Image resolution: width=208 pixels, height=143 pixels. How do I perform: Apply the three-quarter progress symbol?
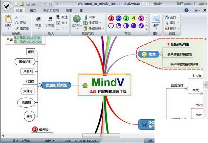(x=134, y=26)
